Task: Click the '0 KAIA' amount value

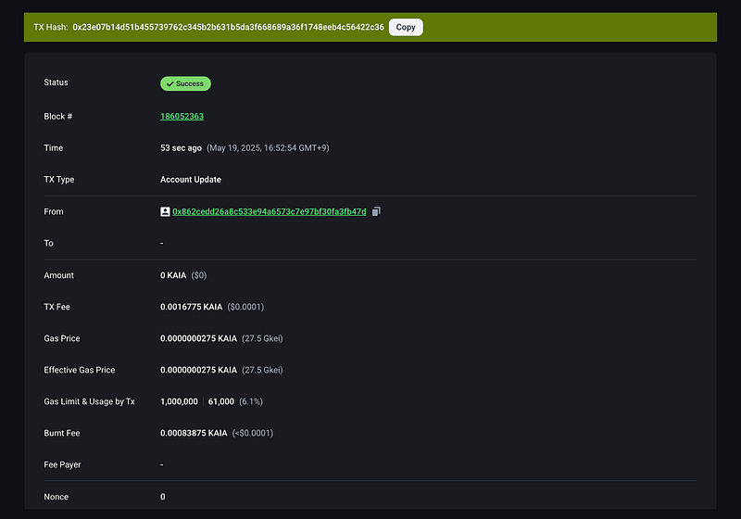Action: click(x=173, y=275)
